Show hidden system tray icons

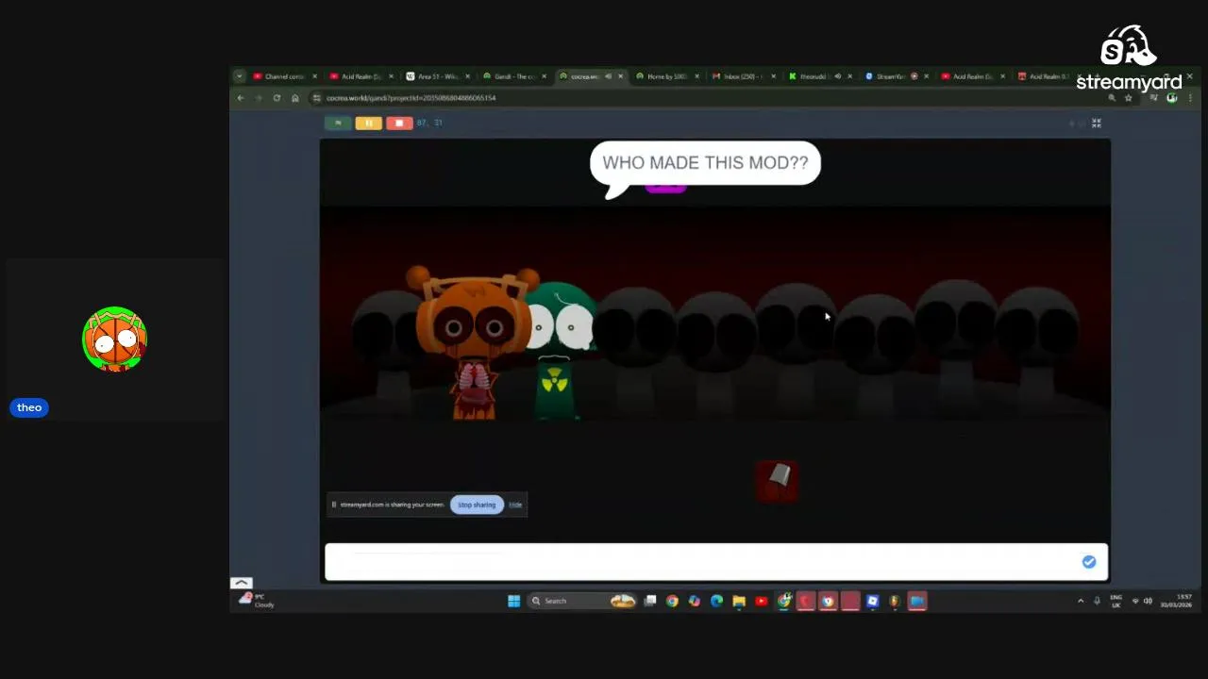[x=1081, y=601]
